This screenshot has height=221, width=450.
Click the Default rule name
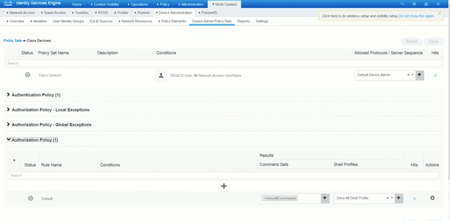(x=47, y=199)
